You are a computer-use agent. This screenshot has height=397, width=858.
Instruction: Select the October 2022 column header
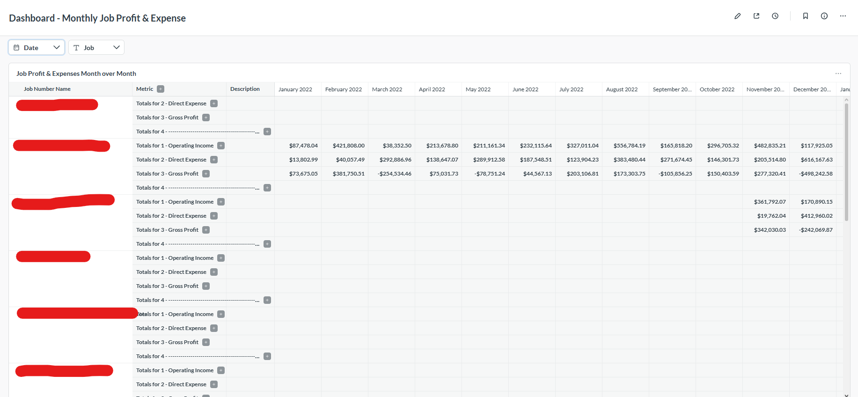717,89
